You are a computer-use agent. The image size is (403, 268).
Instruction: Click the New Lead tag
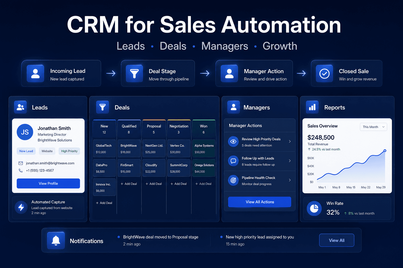coord(26,151)
